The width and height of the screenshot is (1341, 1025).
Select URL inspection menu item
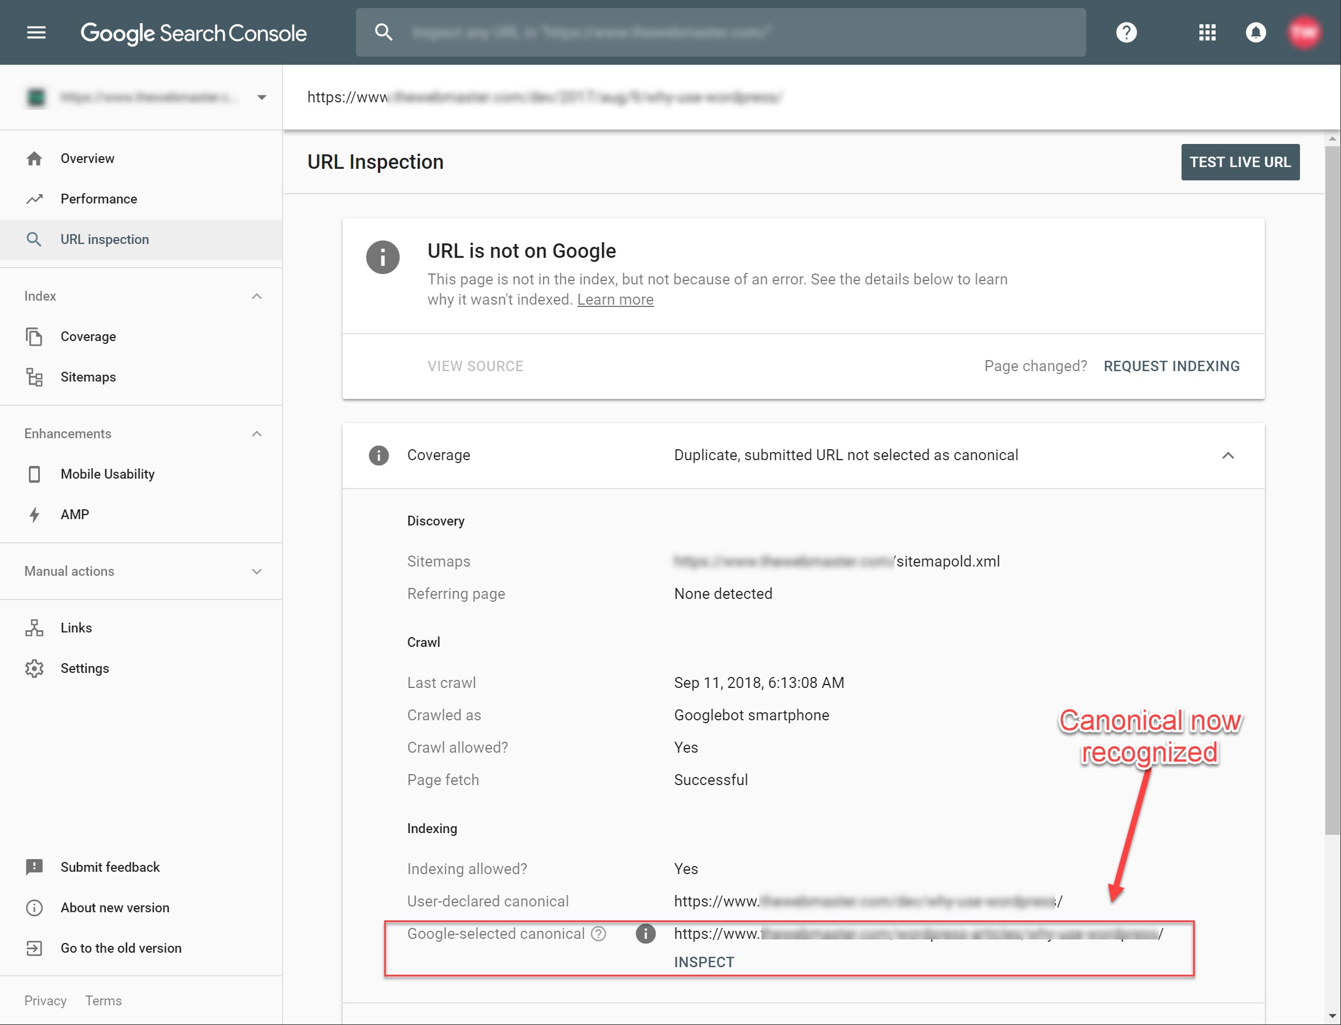click(x=141, y=239)
